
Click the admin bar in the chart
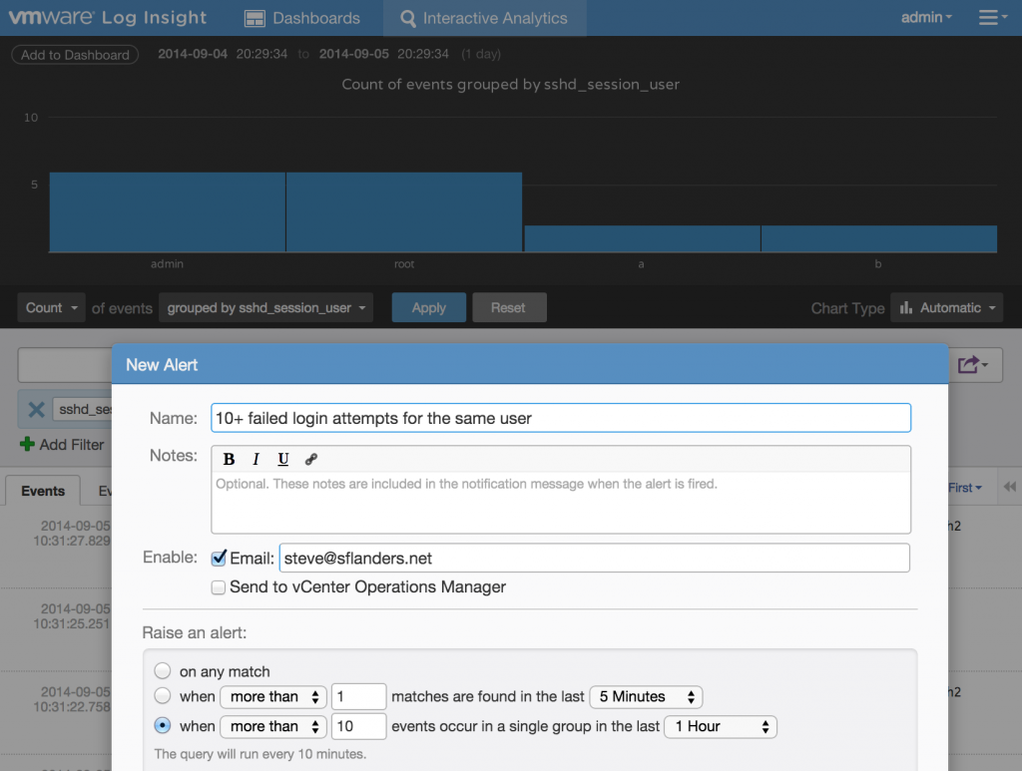click(x=167, y=211)
